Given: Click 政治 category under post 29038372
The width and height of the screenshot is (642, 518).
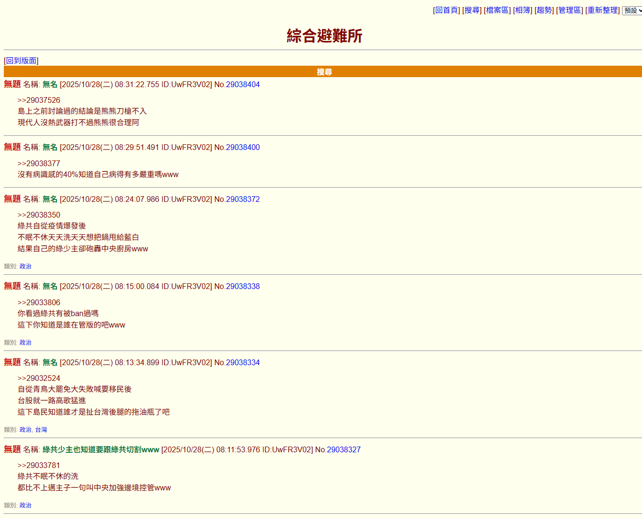Looking at the screenshot, I should point(25,266).
